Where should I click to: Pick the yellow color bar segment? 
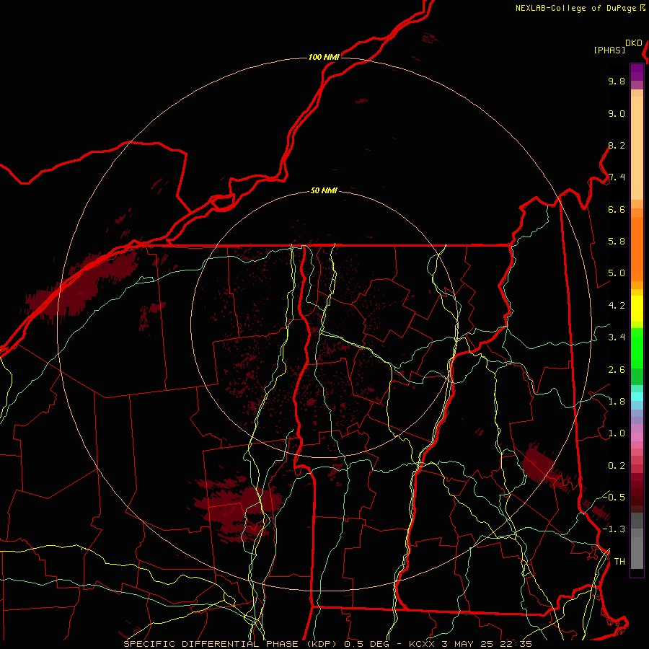pyautogui.click(x=637, y=309)
